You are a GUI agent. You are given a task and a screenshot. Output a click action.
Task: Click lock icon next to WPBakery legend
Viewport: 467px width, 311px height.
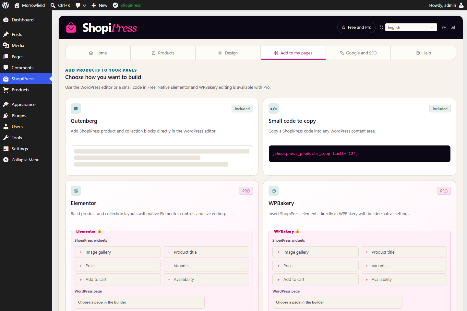coord(298,231)
